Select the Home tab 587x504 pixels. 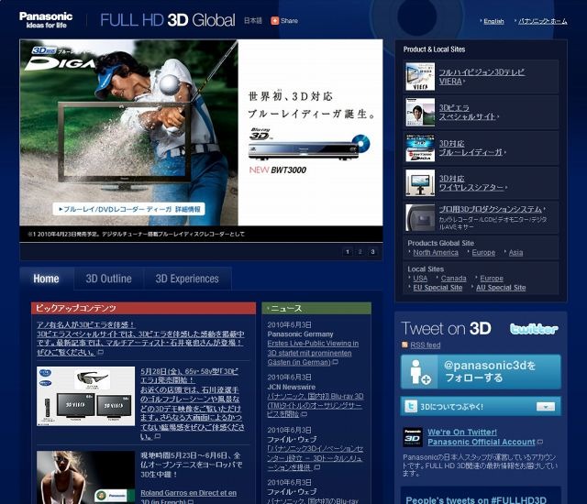click(x=47, y=279)
